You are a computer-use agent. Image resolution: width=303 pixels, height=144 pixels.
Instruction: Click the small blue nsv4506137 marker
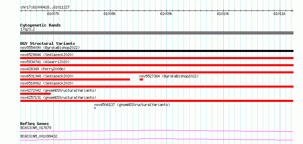click(x=95, y=108)
